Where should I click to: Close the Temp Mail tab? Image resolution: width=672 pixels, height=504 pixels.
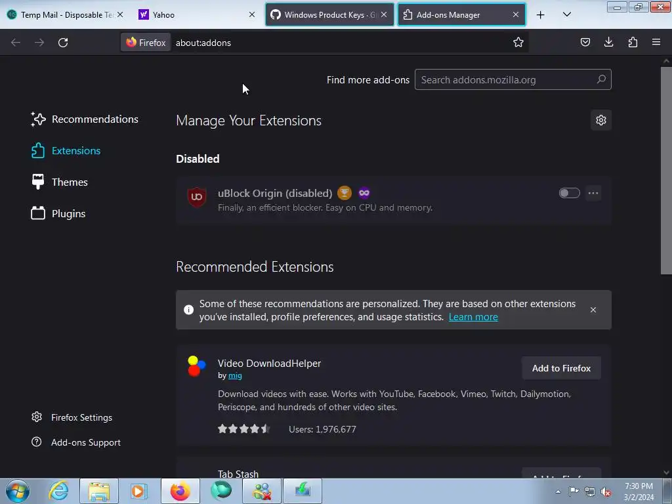click(x=121, y=14)
